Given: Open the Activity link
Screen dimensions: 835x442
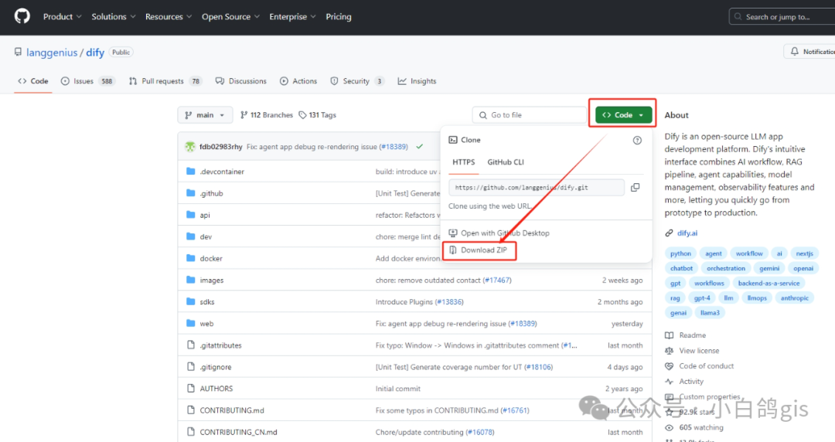Looking at the screenshot, I should (x=684, y=382).
